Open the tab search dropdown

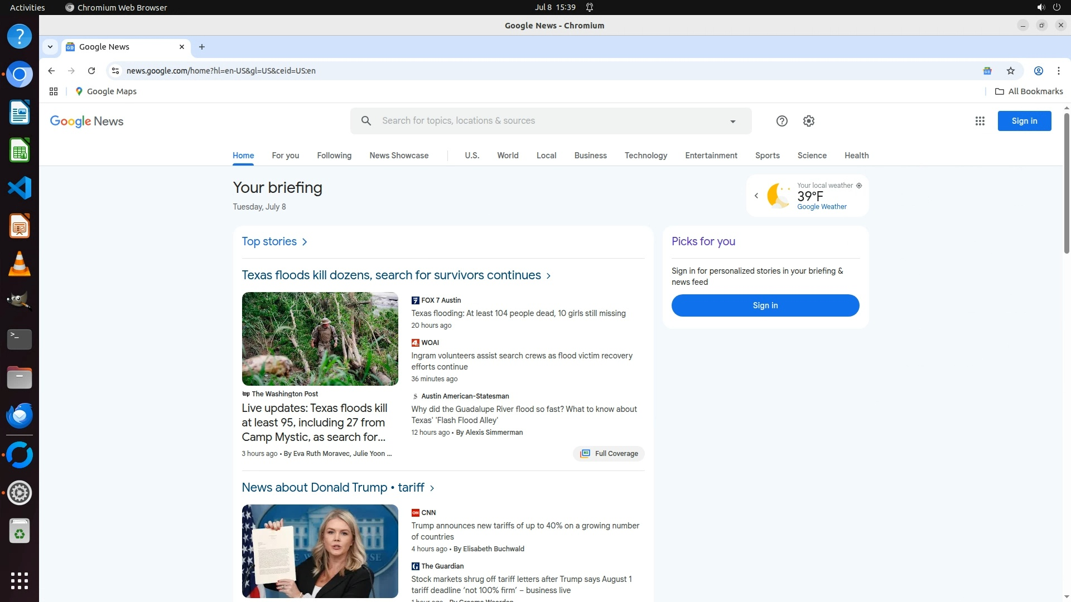point(50,47)
